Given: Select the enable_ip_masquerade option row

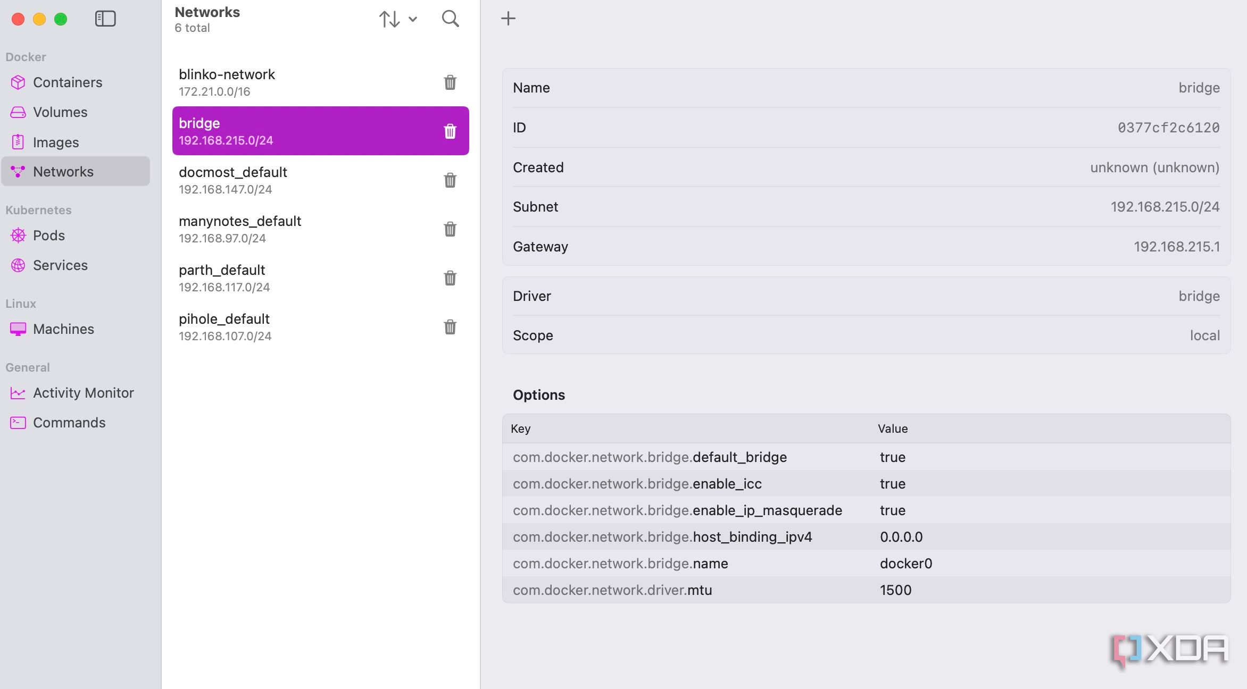Looking at the screenshot, I should 866,510.
